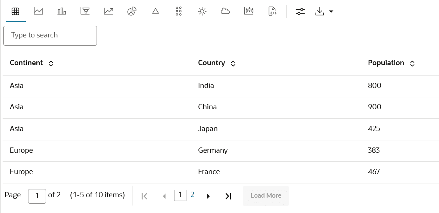Select the pyramid chart icon

(x=156, y=11)
